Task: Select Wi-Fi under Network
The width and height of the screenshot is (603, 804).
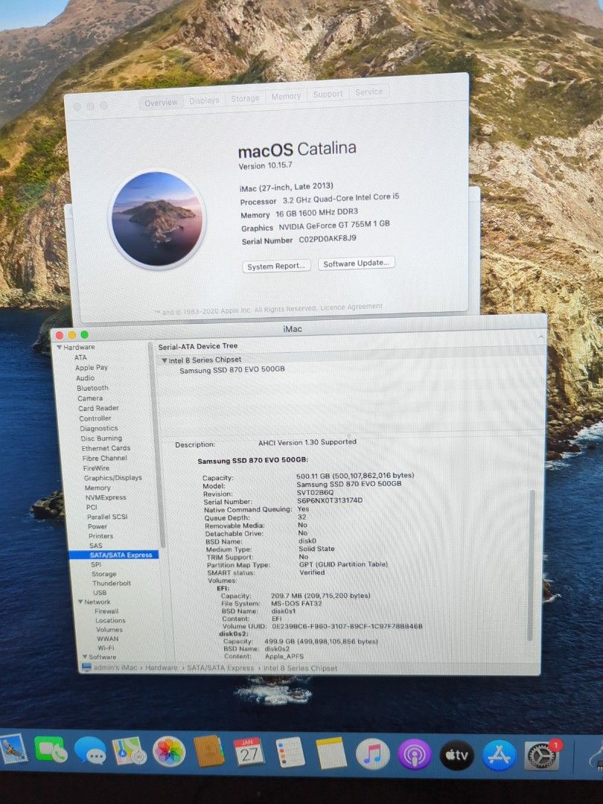Action: click(106, 648)
